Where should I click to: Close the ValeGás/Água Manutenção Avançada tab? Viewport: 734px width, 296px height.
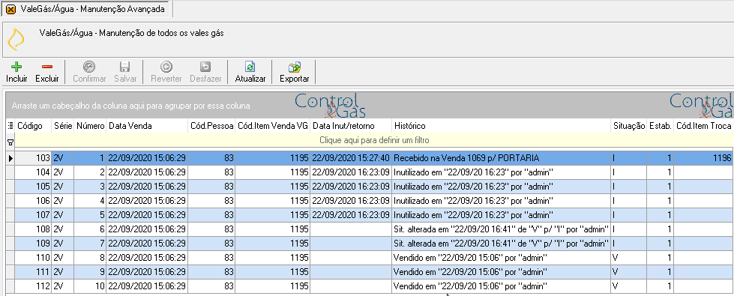click(10, 9)
